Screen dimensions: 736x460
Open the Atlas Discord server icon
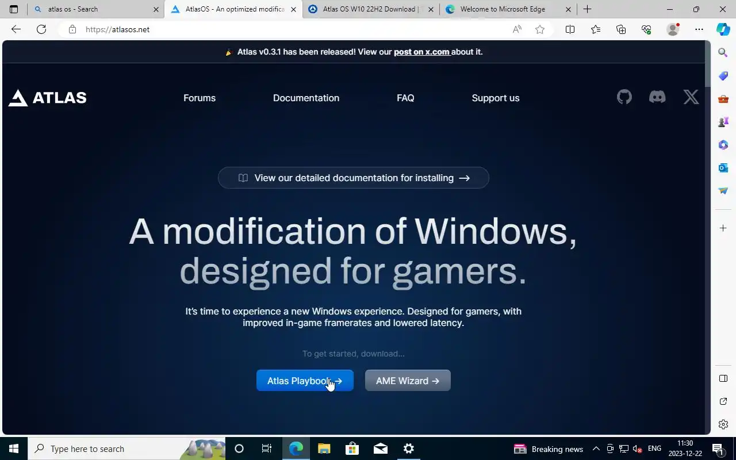pyautogui.click(x=657, y=97)
